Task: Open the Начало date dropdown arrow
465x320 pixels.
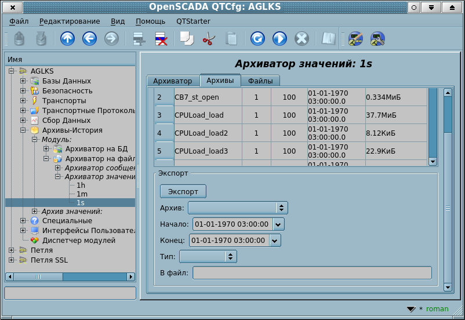Action: [278, 224]
